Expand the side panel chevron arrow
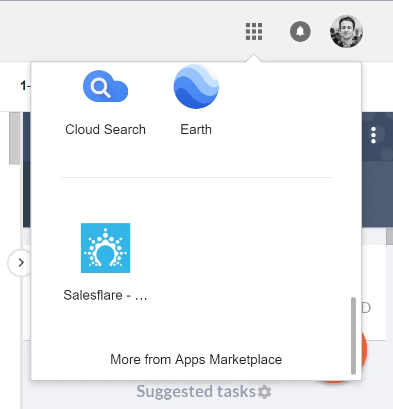The height and width of the screenshot is (409, 393). tap(21, 263)
